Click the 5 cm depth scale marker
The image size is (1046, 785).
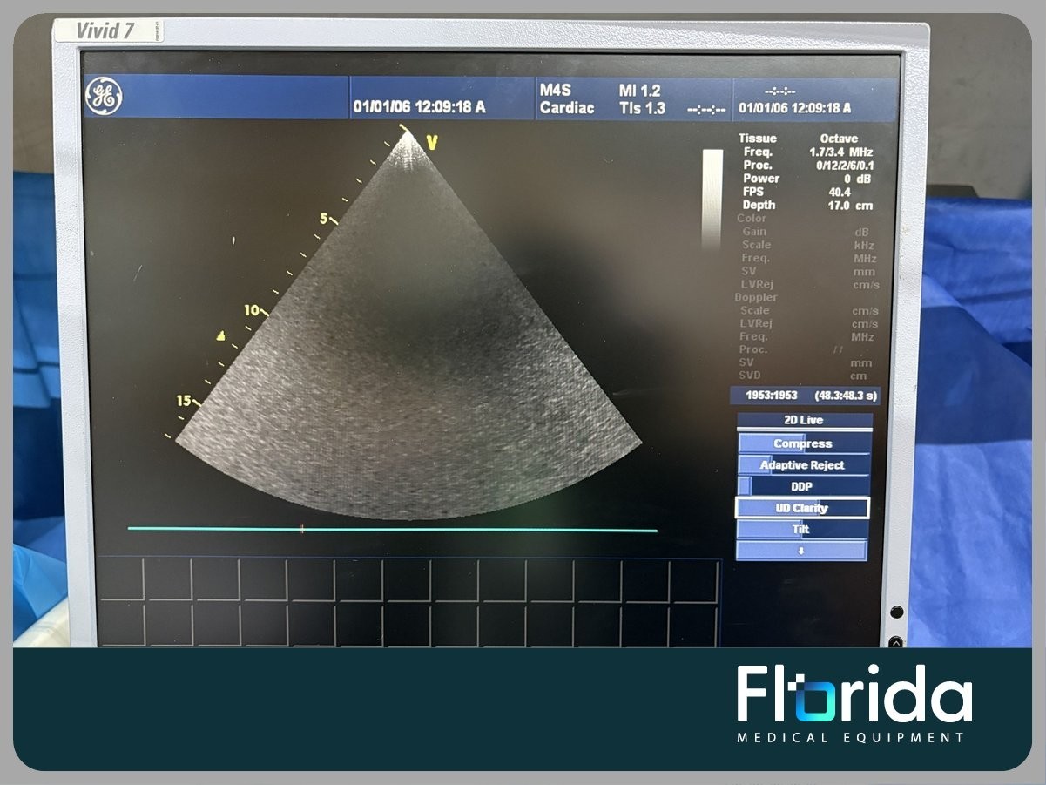click(327, 219)
